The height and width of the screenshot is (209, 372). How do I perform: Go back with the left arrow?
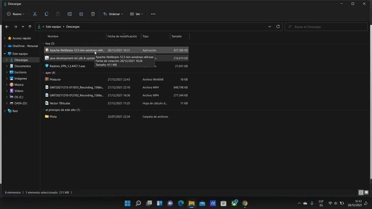click(7, 27)
